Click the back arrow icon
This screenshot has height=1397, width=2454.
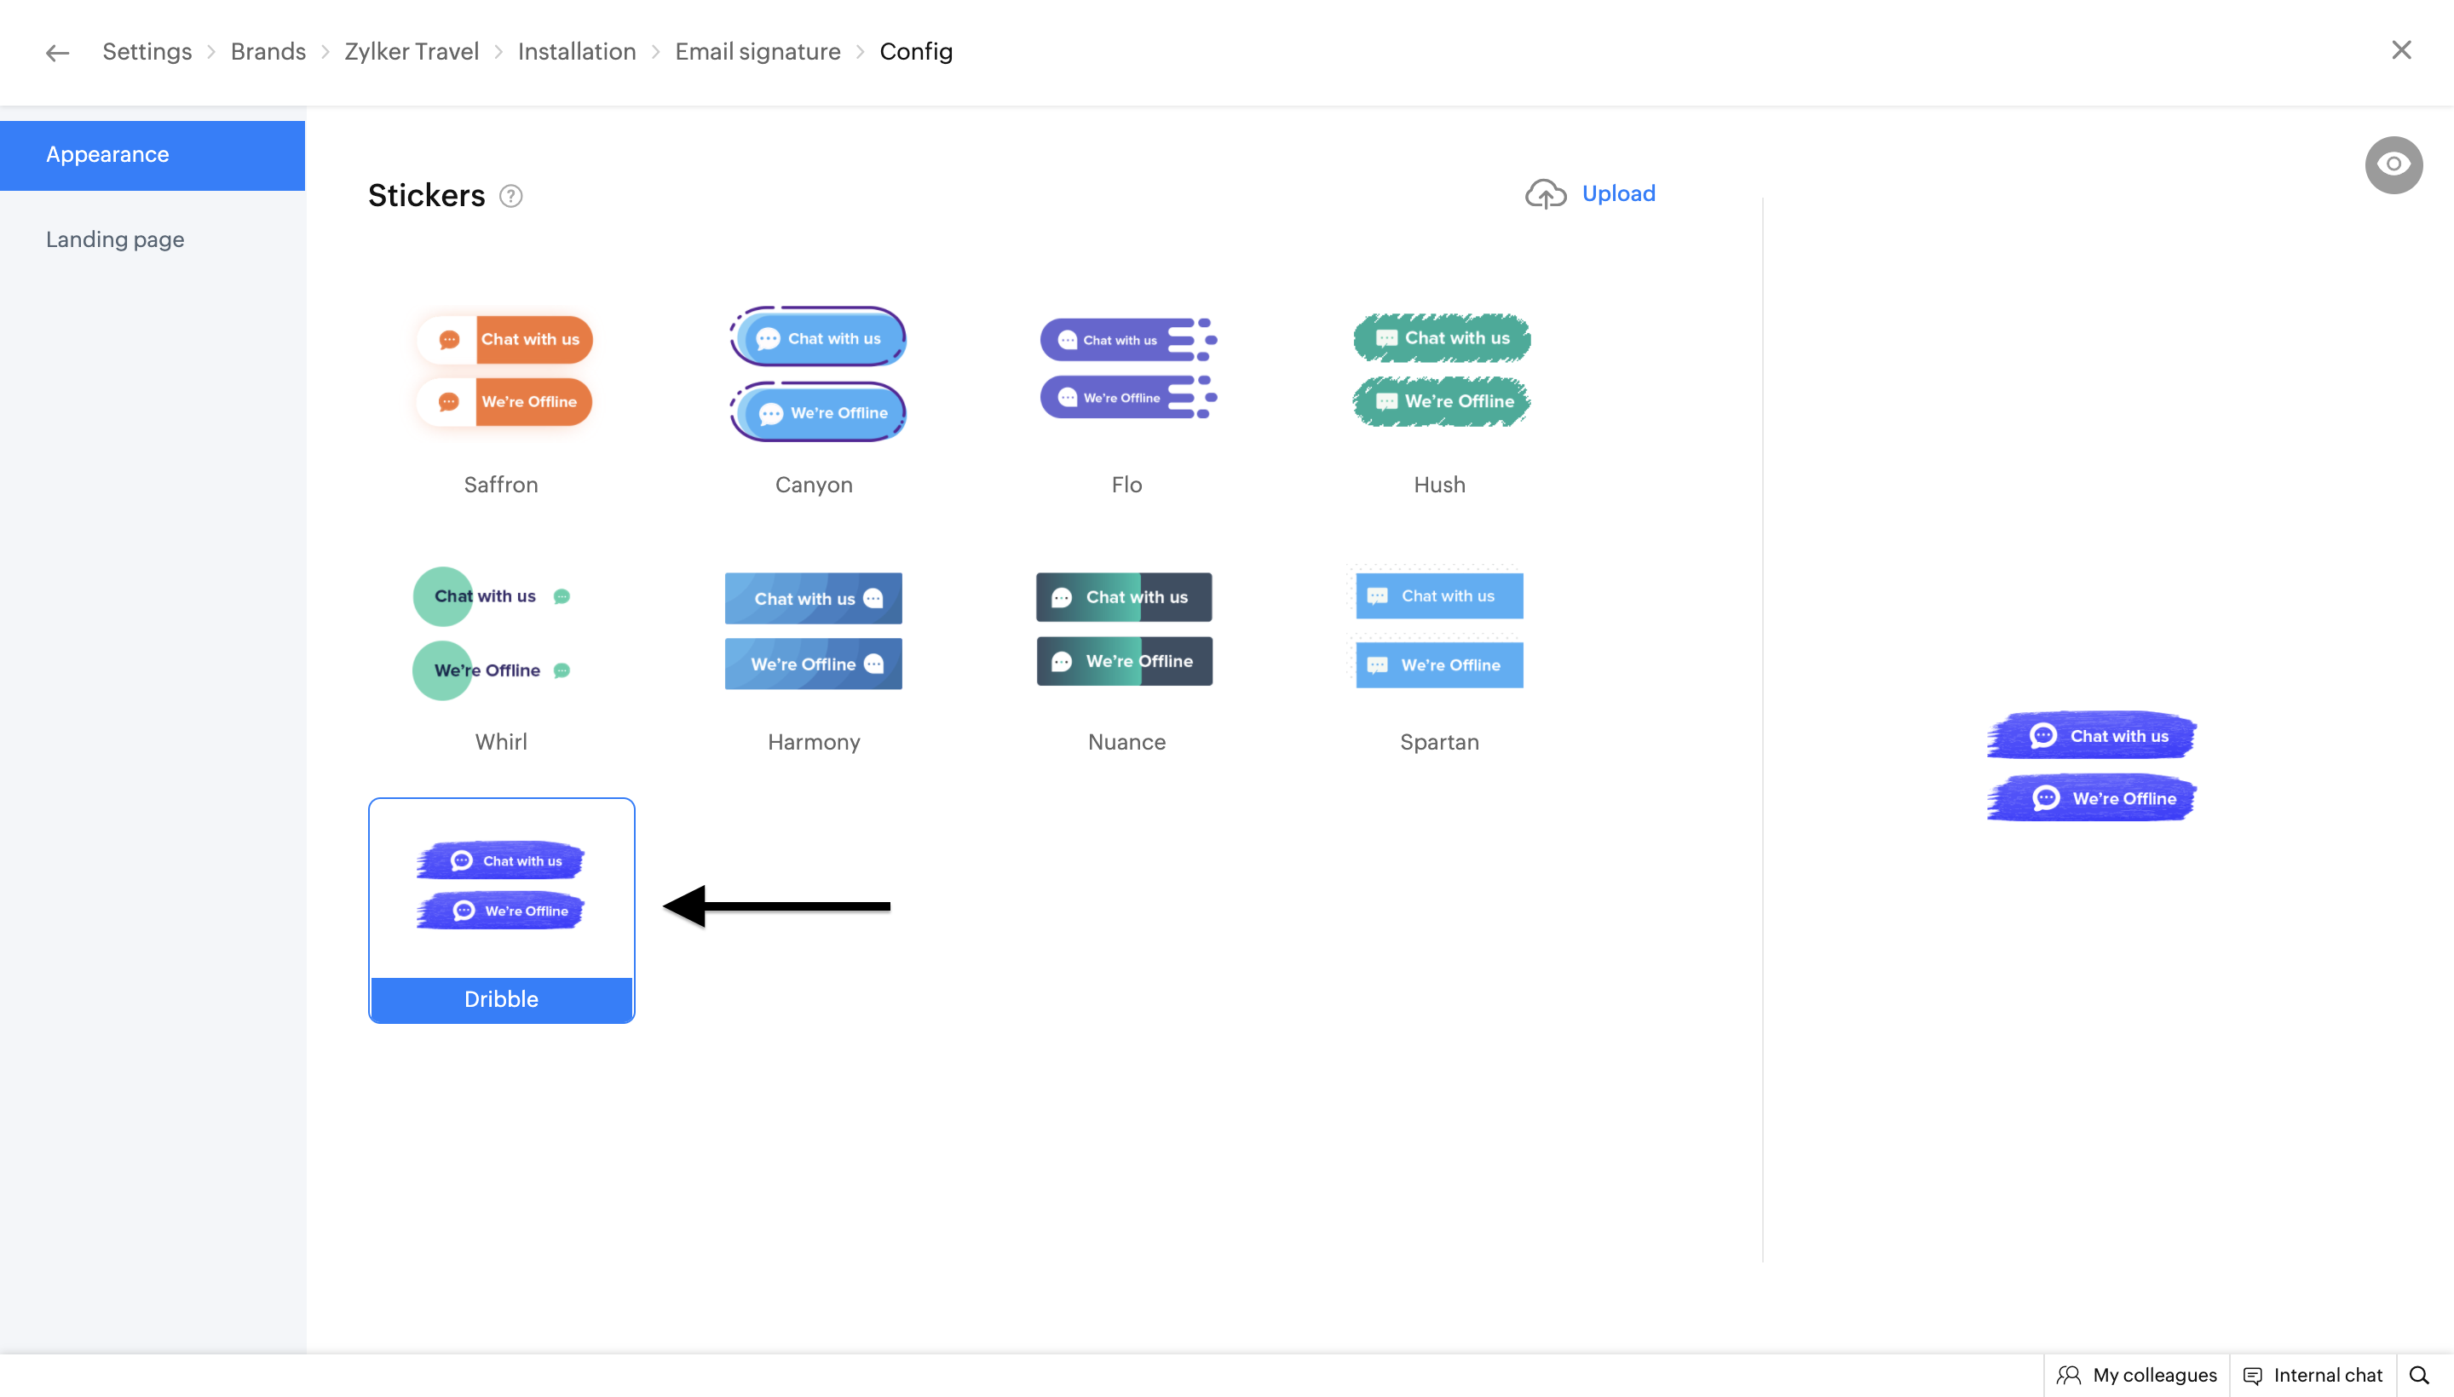pos(58,53)
